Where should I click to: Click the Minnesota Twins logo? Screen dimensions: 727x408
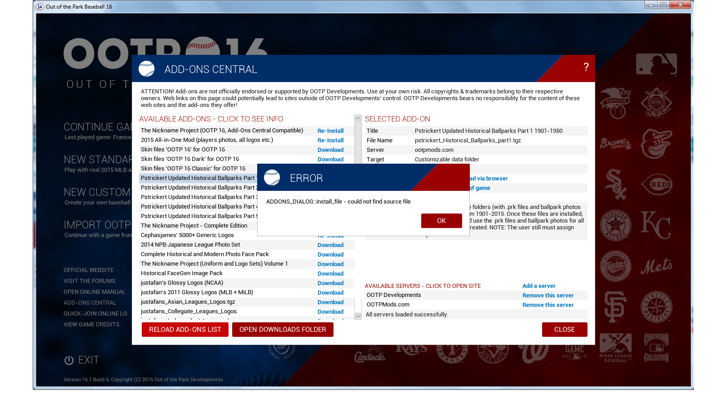point(615,266)
